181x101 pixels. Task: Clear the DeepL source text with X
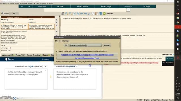46,71
